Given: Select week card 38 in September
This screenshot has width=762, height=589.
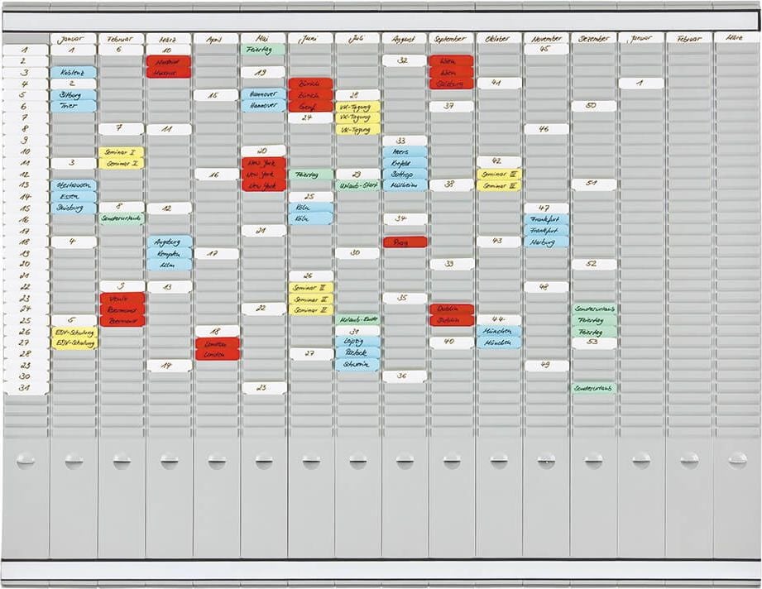Looking at the screenshot, I should point(451,184).
